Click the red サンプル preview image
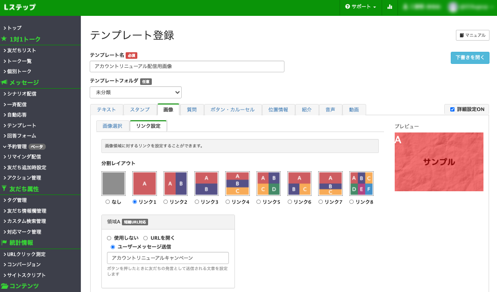The height and width of the screenshot is (292, 497). pos(439,162)
